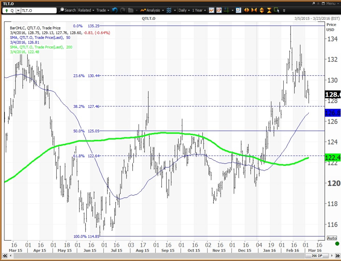Click the horizontal expand arrows icon
This screenshot has height=261, width=341.
(246, 10)
